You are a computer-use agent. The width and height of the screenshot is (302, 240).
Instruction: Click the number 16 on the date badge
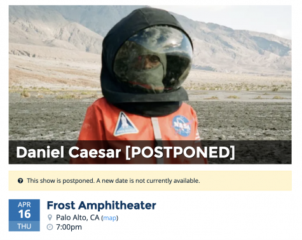tap(24, 214)
